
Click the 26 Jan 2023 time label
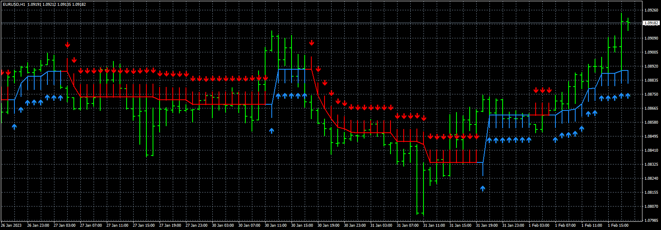11,225
